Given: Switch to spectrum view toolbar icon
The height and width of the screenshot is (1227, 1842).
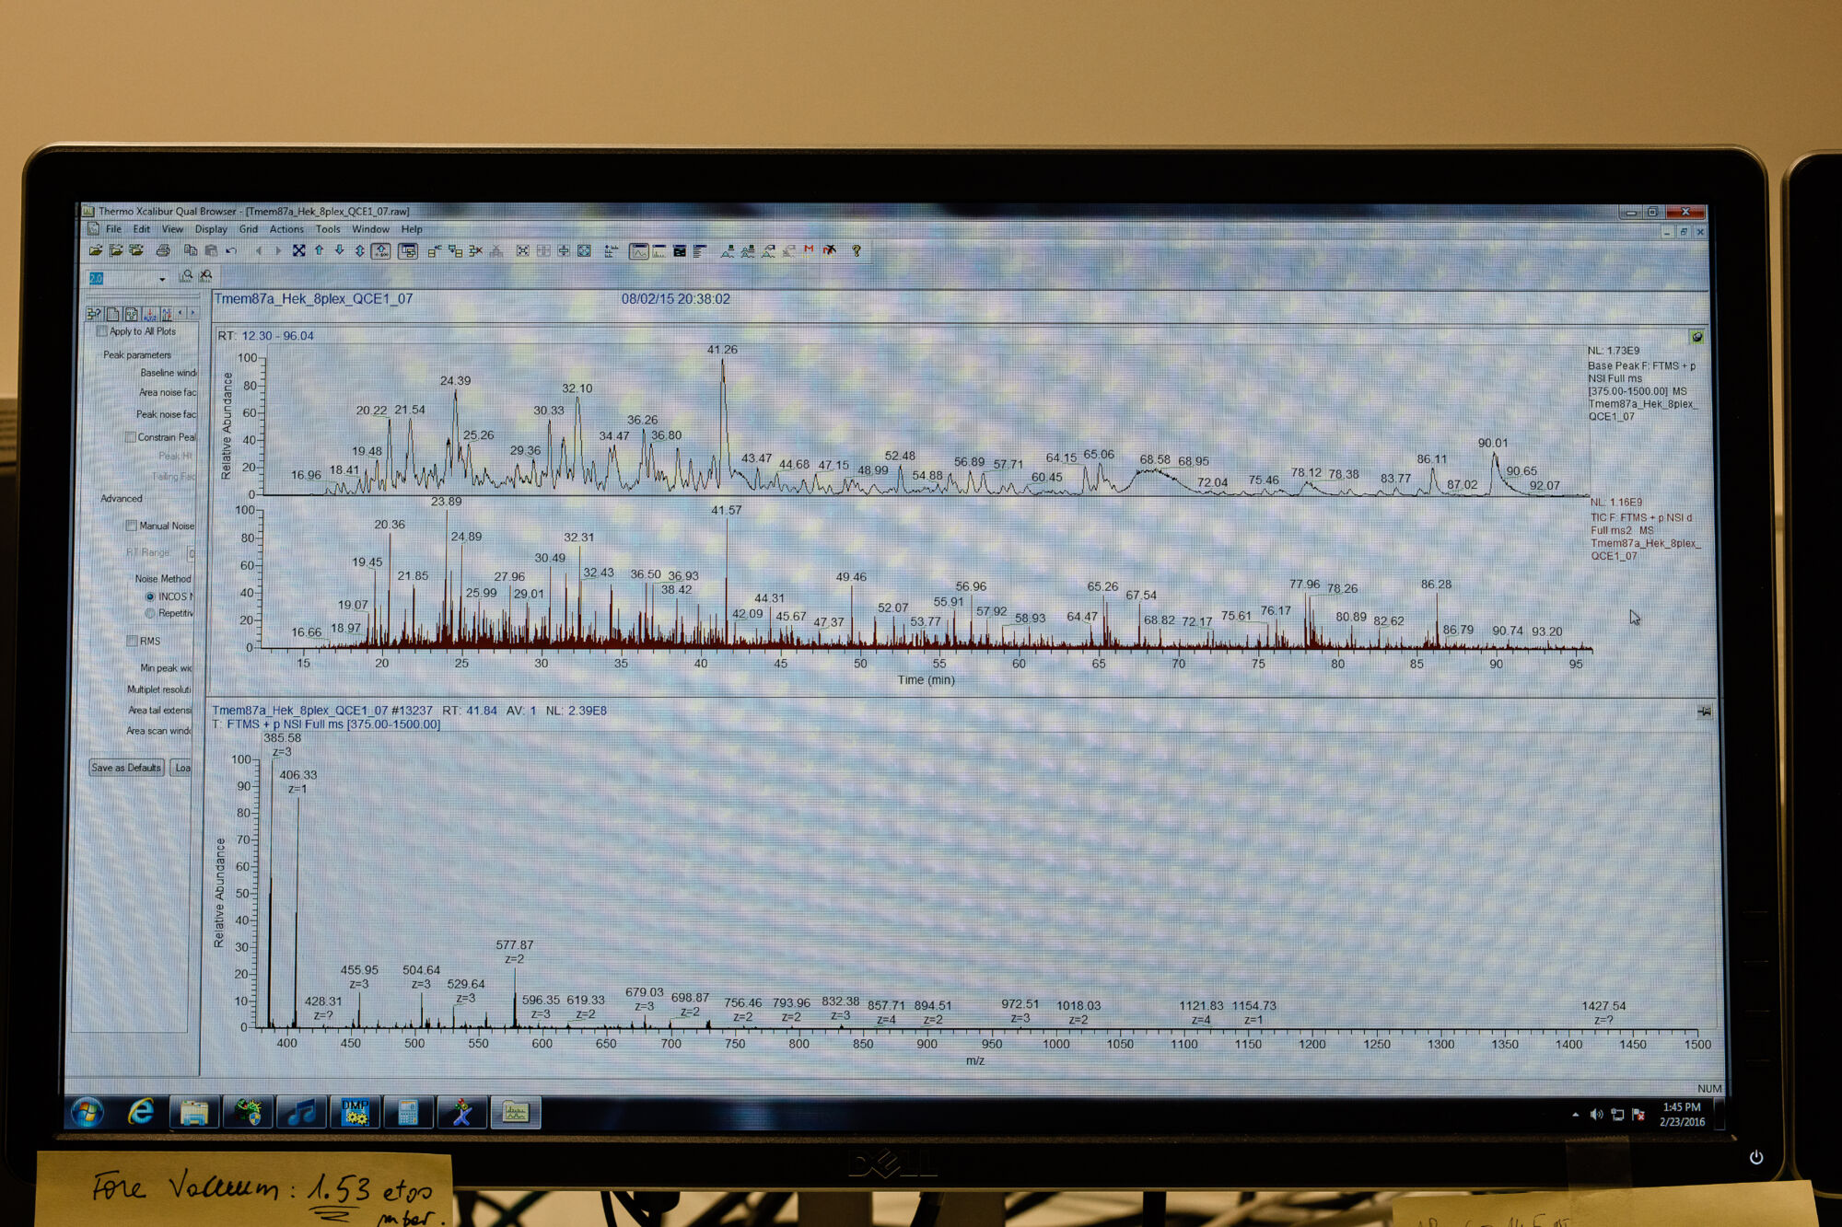Looking at the screenshot, I should (659, 250).
